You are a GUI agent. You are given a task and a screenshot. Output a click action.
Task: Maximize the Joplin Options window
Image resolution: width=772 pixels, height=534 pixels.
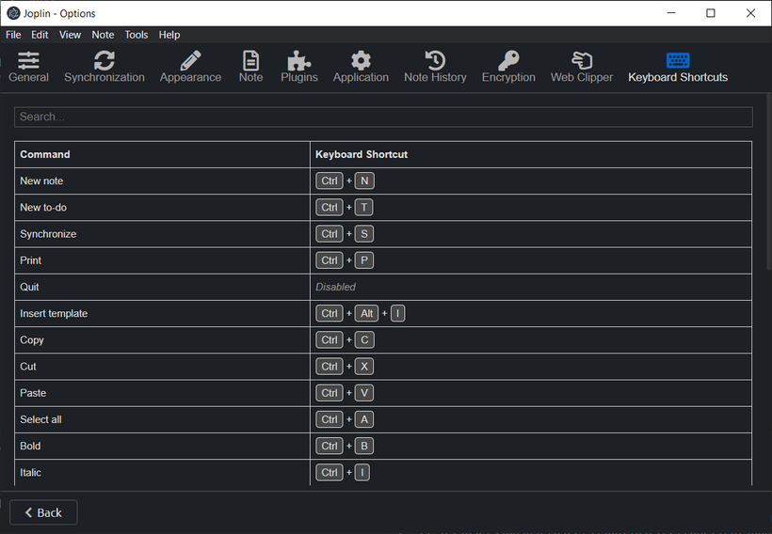point(711,13)
